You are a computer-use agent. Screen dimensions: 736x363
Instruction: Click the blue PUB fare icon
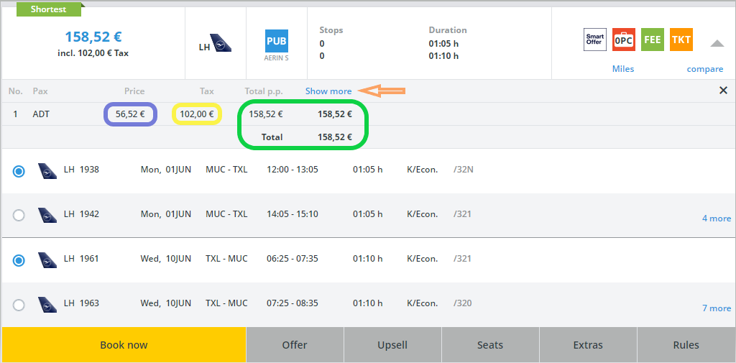[276, 41]
